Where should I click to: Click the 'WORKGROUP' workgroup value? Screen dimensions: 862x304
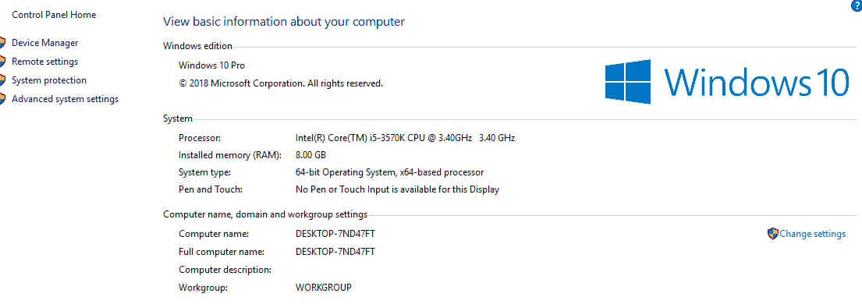[323, 287]
